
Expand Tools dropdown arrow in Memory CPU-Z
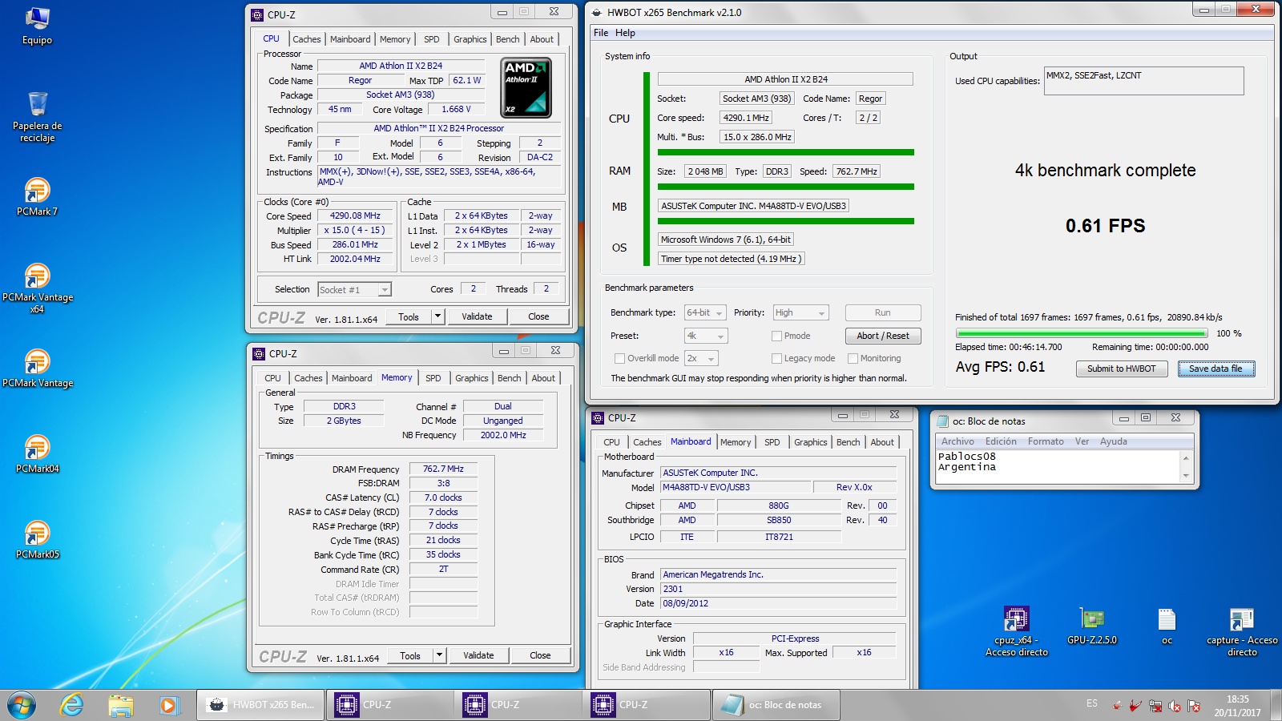(439, 655)
